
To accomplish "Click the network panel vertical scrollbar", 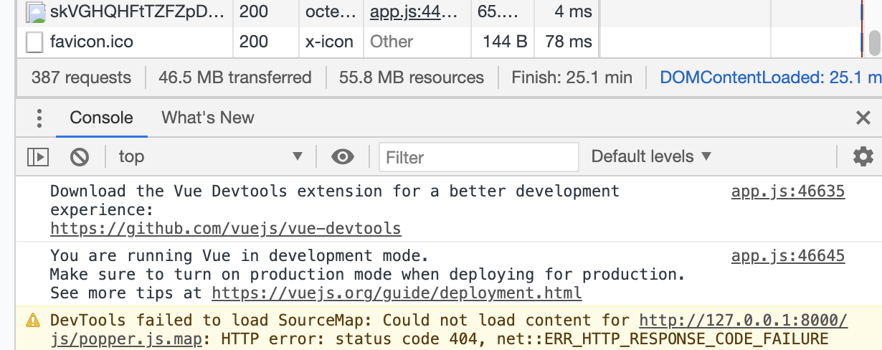I will (874, 42).
